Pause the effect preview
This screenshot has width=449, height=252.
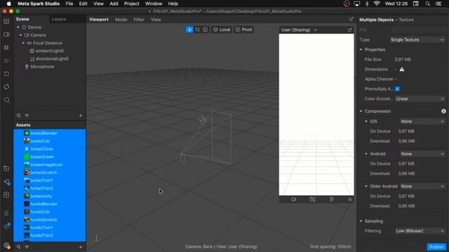(x=6, y=48)
